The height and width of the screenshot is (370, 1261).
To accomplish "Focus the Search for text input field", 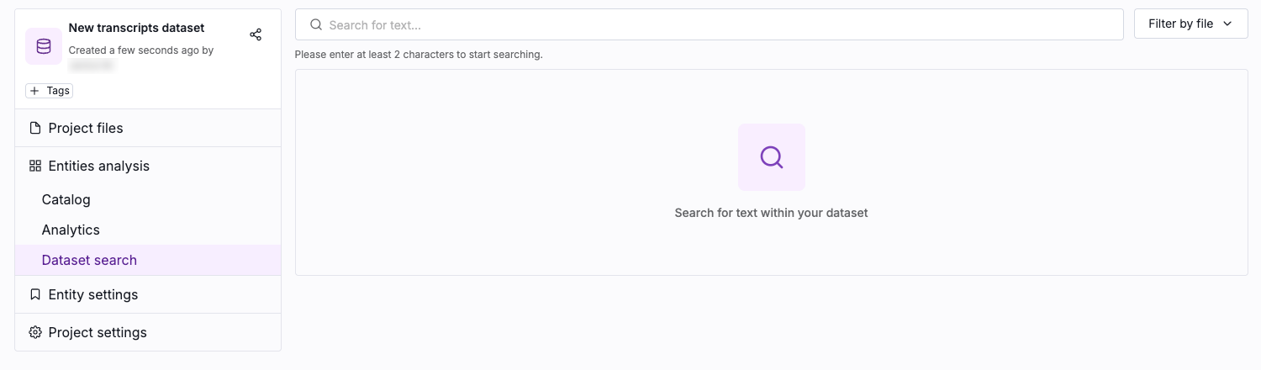I will tap(715, 24).
